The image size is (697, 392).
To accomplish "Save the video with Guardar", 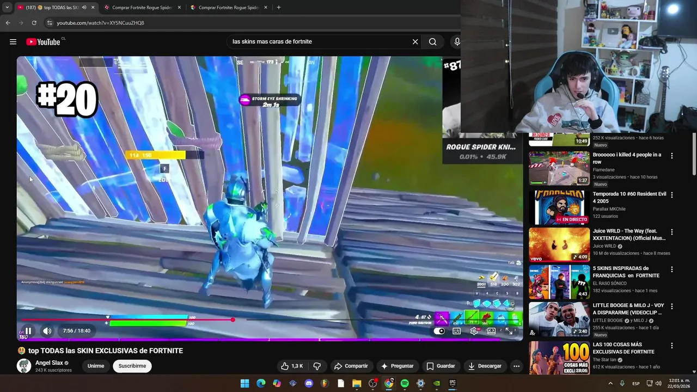I will pyautogui.click(x=441, y=366).
